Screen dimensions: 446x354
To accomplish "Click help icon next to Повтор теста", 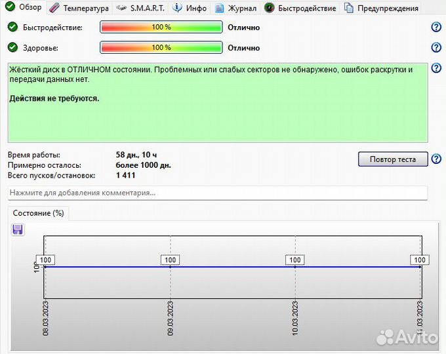I will click(x=436, y=159).
